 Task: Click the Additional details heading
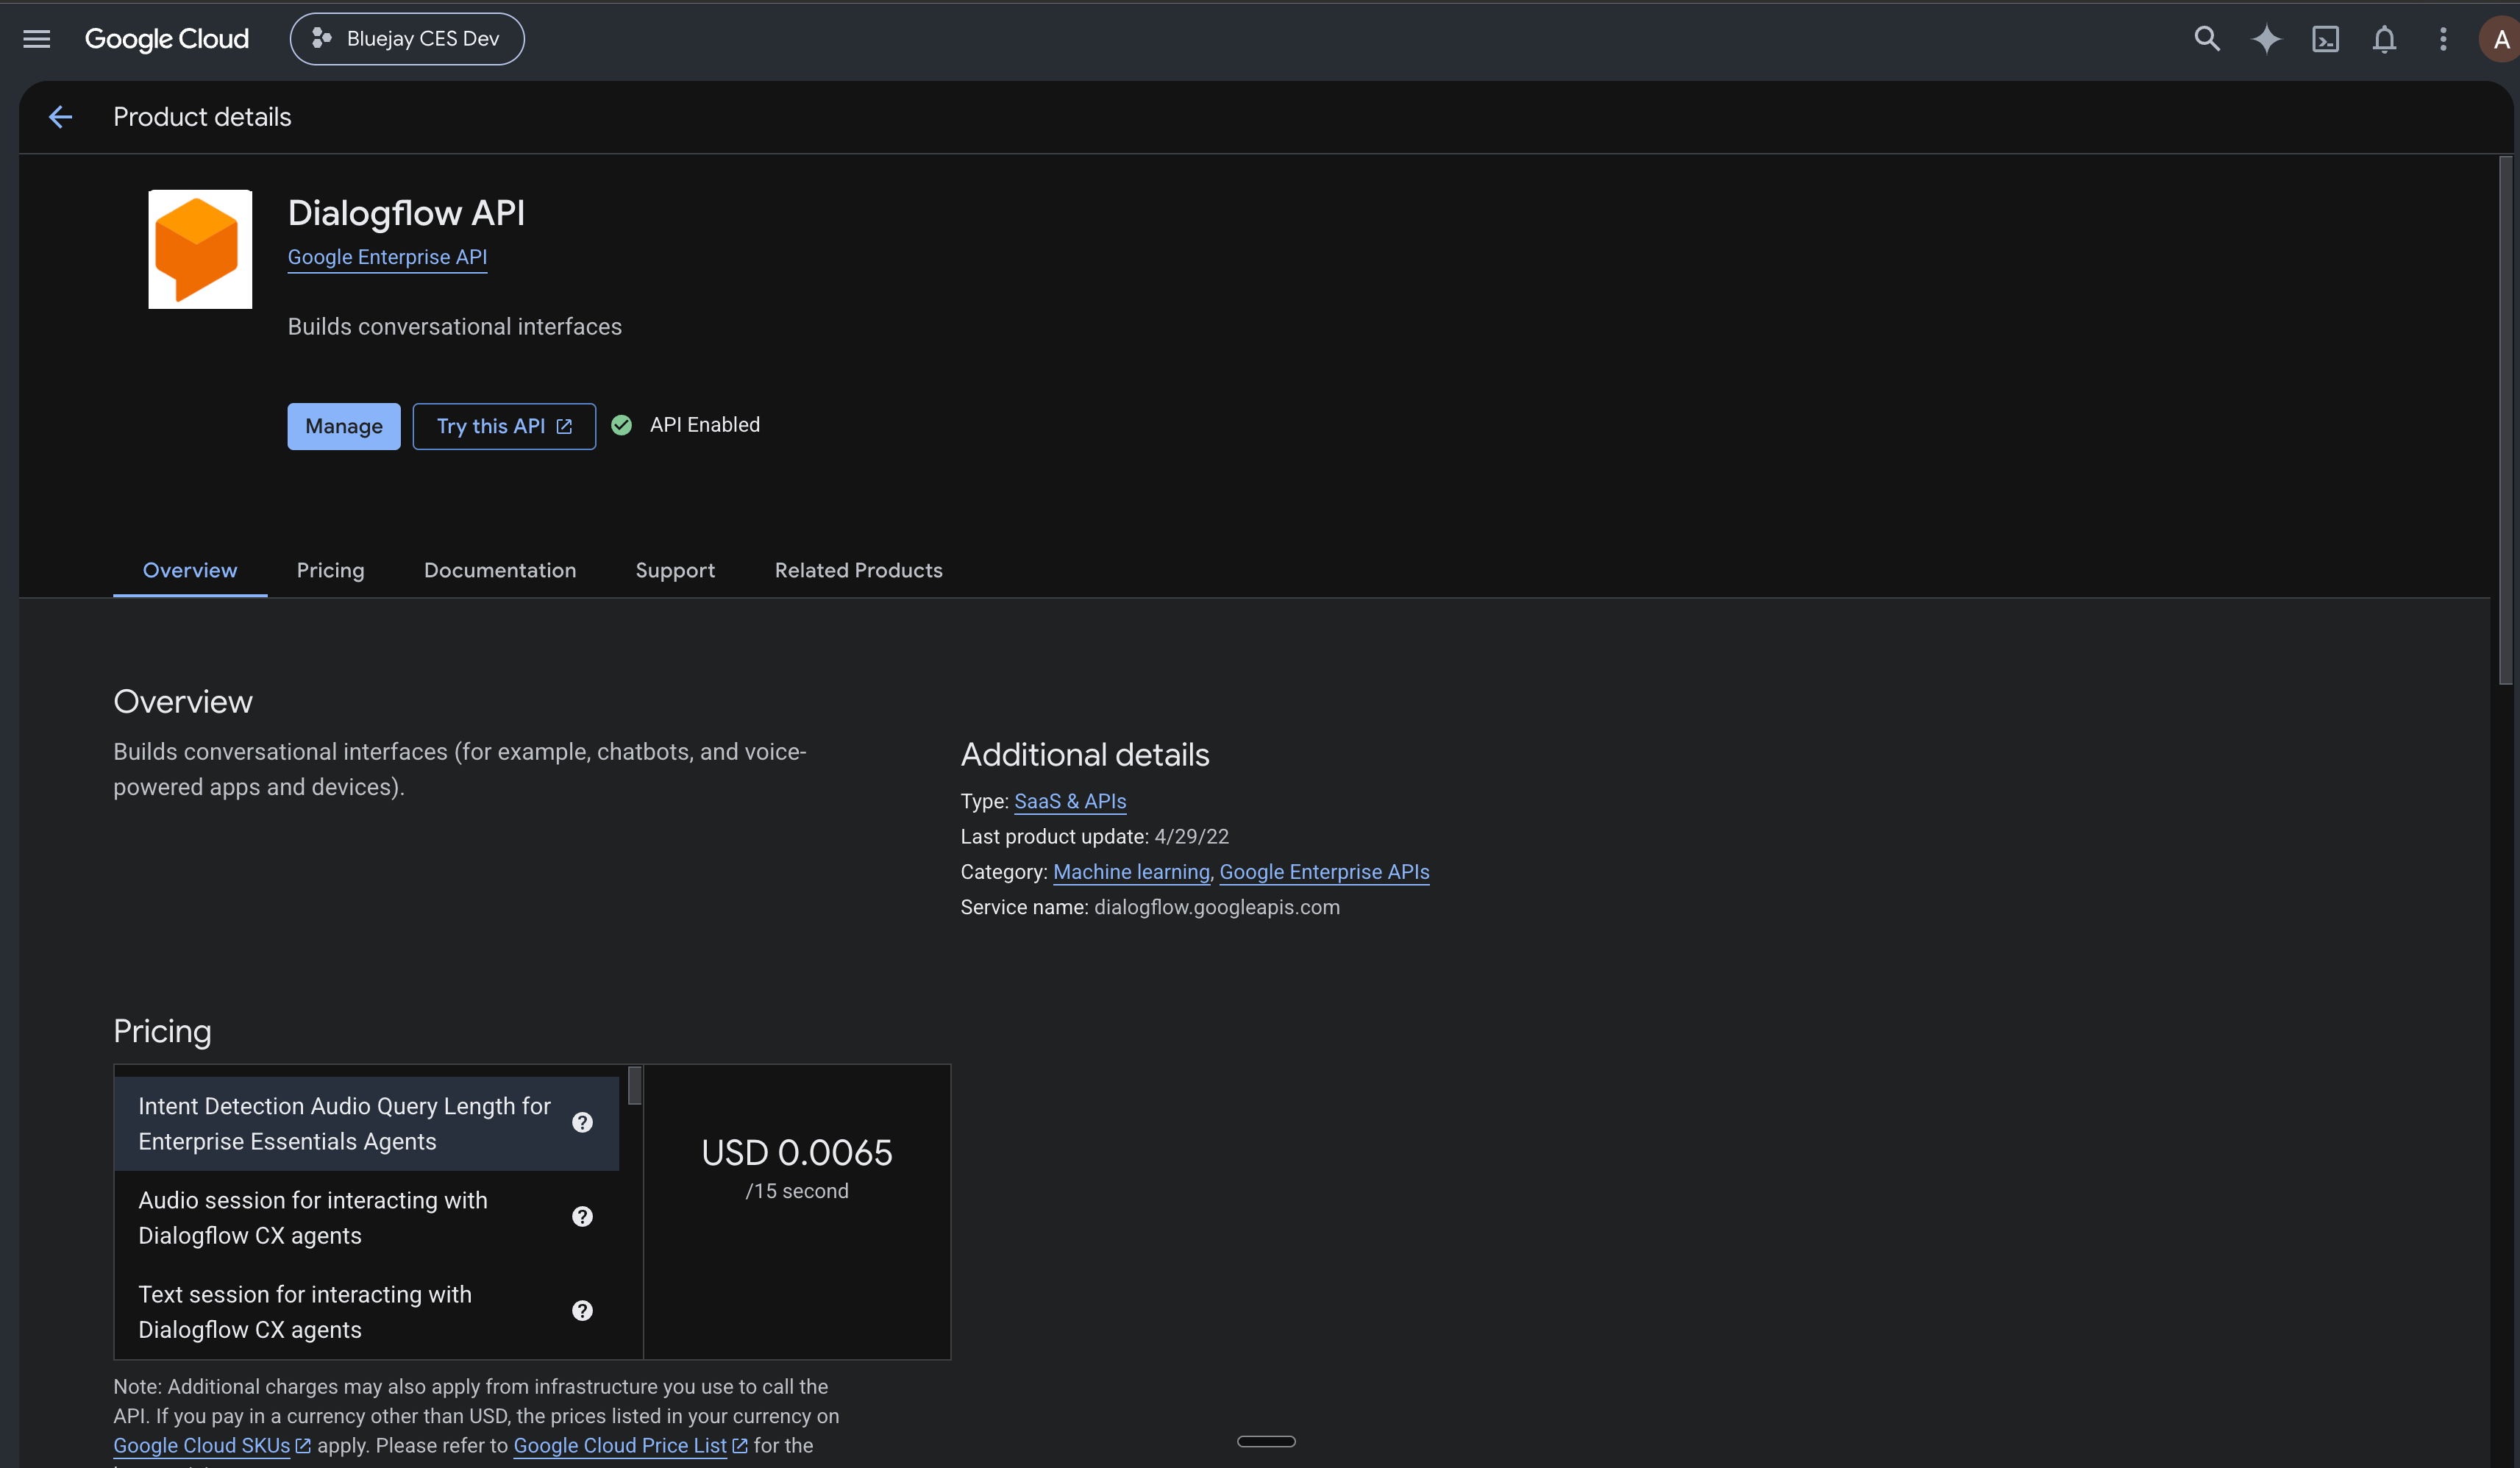tap(1085, 754)
